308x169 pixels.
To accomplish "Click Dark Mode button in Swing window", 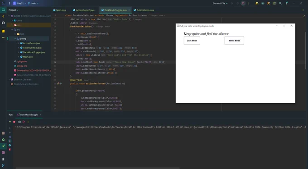I will (x=192, y=41).
